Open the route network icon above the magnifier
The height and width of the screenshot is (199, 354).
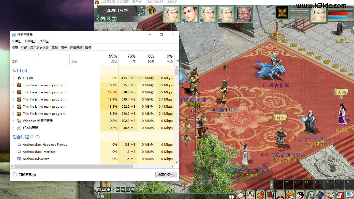[x=143, y=9]
